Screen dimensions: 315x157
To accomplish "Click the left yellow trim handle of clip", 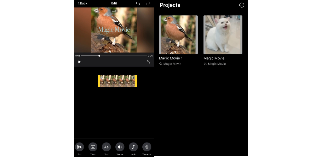I will click(99, 81).
